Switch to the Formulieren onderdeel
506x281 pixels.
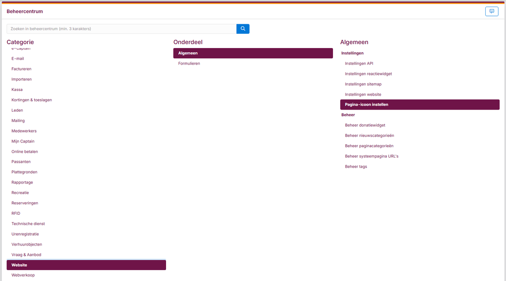189,63
